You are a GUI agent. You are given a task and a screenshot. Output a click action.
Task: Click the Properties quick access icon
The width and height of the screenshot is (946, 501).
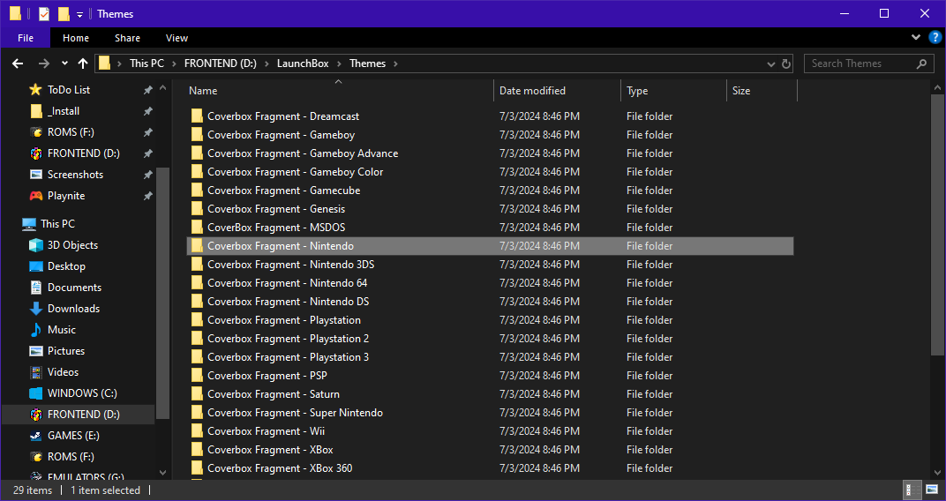43,13
